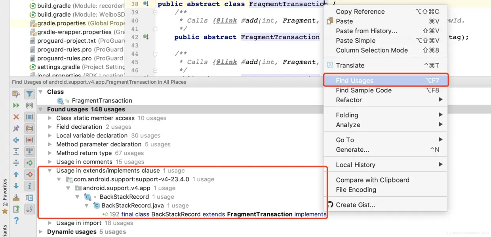Click the BackStackRecord.java file icon
Viewport: 491px width, 237px height.
(x=97, y=205)
